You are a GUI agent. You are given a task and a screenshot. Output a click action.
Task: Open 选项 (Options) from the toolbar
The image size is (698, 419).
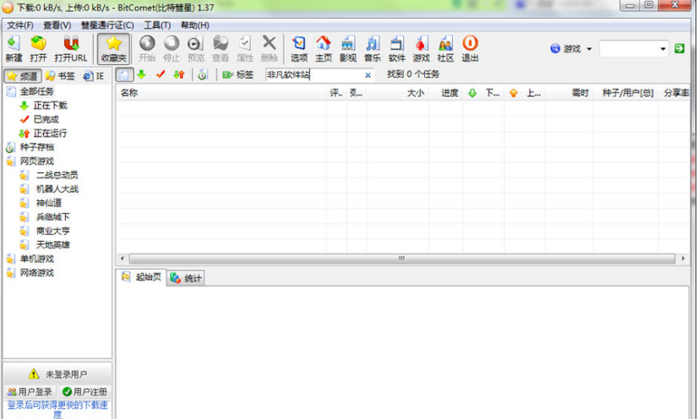pyautogui.click(x=298, y=48)
